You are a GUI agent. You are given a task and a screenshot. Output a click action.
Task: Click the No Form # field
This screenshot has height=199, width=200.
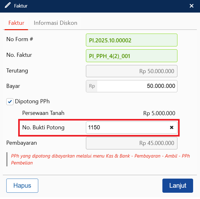(x=132, y=40)
